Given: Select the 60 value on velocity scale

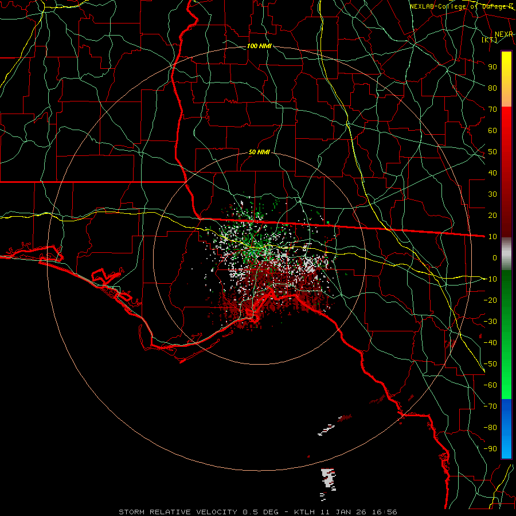Looking at the screenshot, I should pyautogui.click(x=492, y=130).
